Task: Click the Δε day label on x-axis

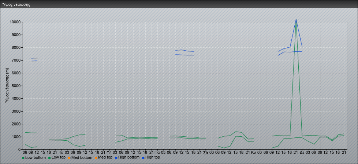Action: (x=302, y=152)
